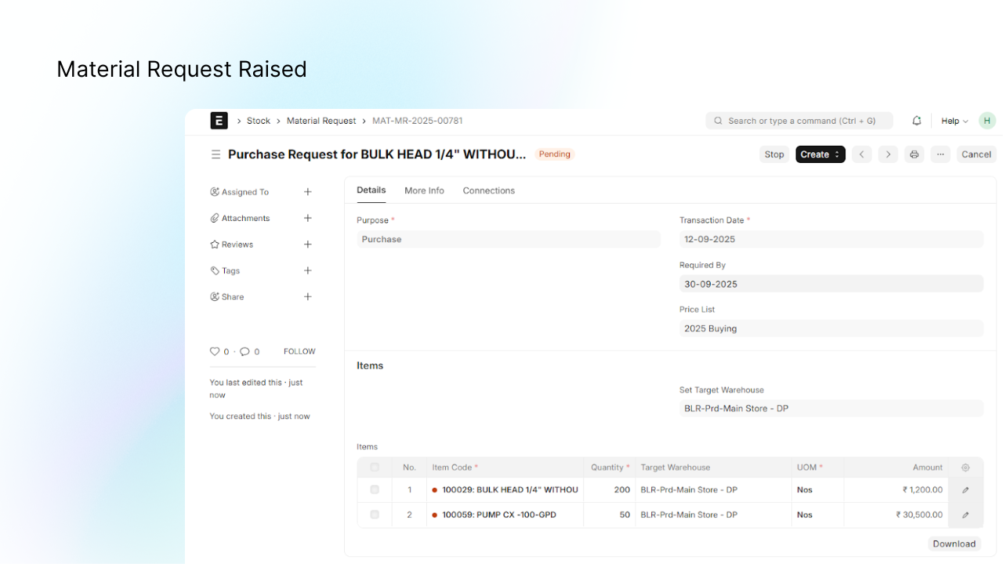This screenshot has height=564, width=1003.
Task: Click MAT-MR-2025-00781 breadcrumb
Action: click(x=418, y=121)
